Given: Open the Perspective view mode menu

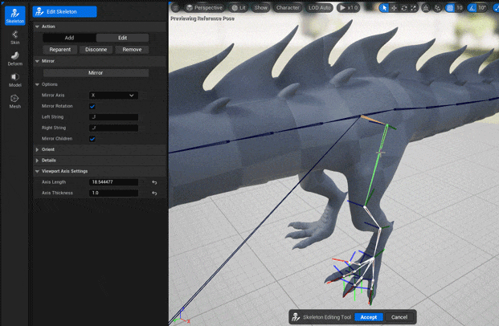Looking at the screenshot, I should pyautogui.click(x=205, y=8).
